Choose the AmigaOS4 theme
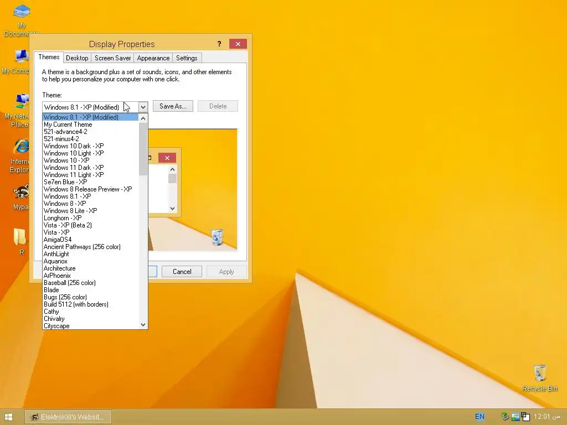Viewport: 567px width, 425px height. [x=90, y=240]
